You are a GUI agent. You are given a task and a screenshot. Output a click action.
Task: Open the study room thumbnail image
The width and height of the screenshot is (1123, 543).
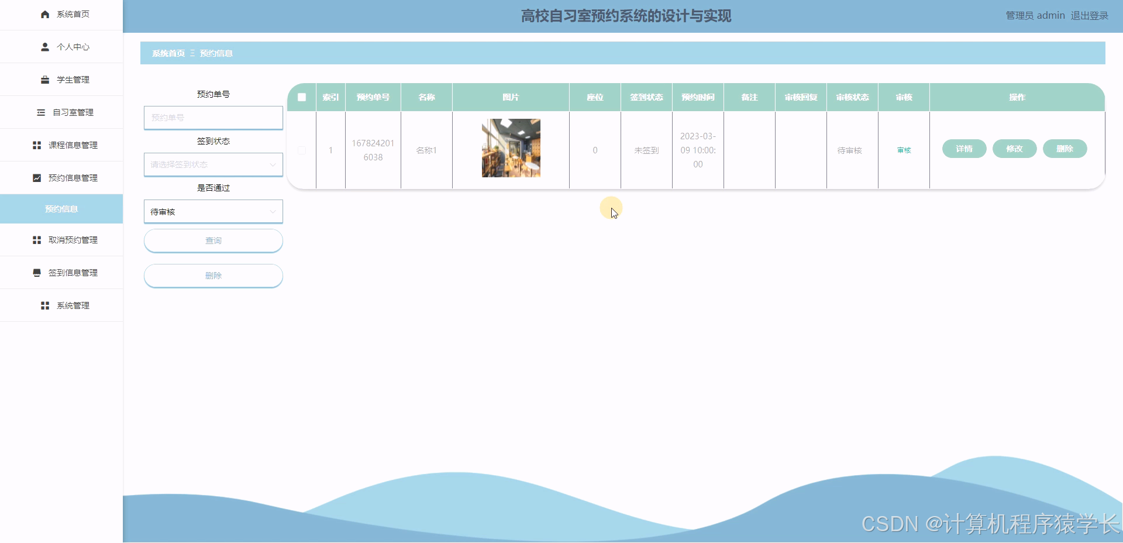click(511, 148)
